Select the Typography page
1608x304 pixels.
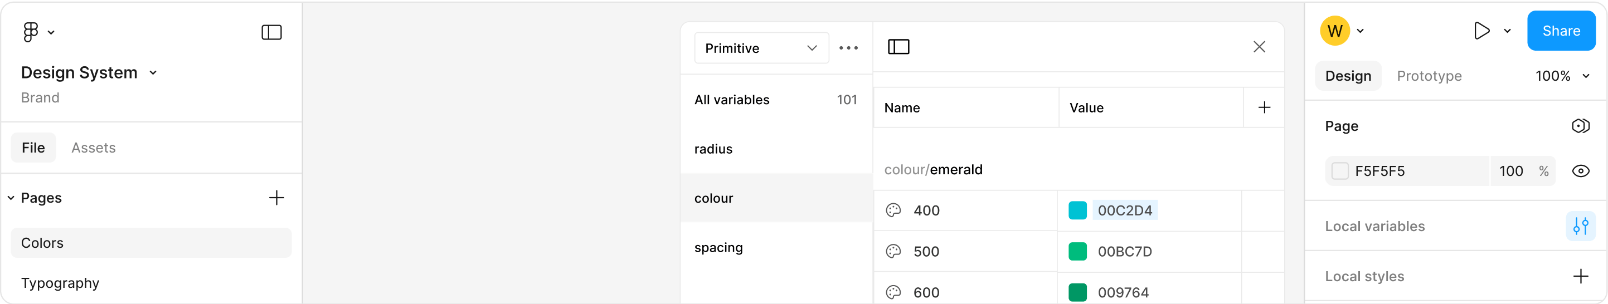[x=61, y=283]
